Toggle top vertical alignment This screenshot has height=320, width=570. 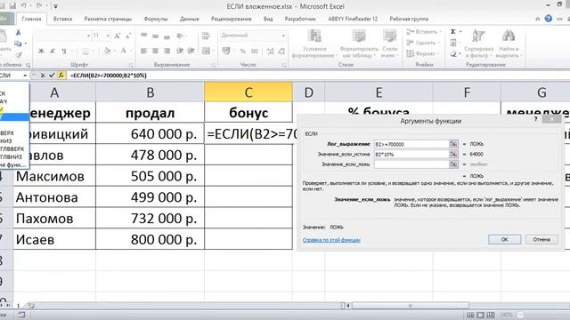[x=144, y=36]
